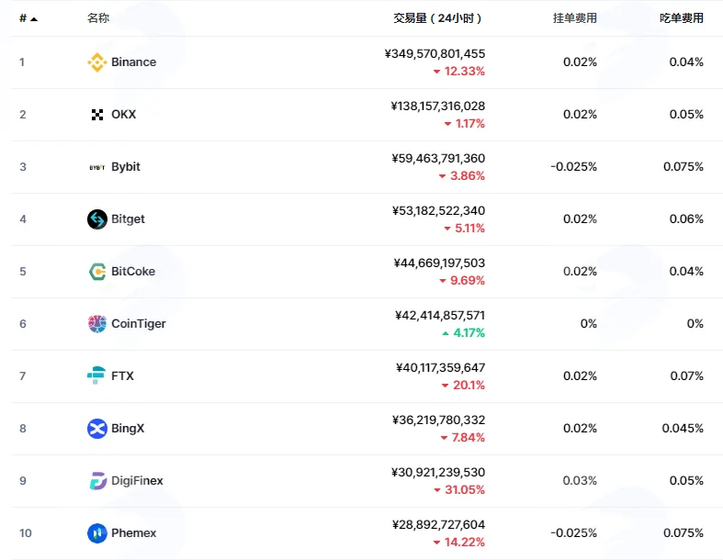Viewport: 723px width, 560px height.
Task: Click the BitCoke logo icon
Action: click(x=96, y=272)
